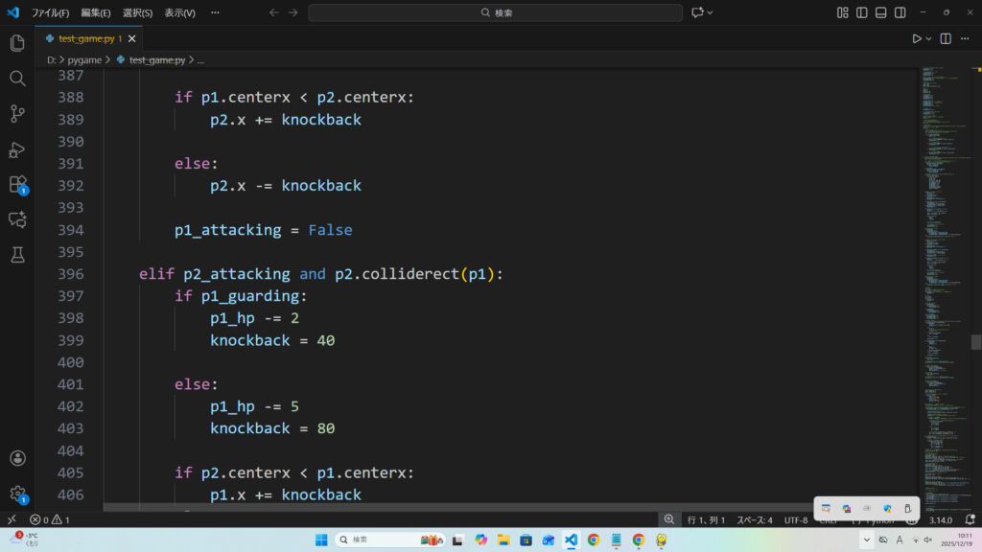Click the UTF-8 encoding status item

[x=796, y=519]
